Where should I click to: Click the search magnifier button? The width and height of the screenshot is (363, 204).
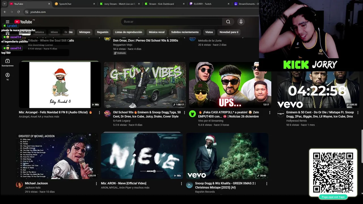(228, 22)
